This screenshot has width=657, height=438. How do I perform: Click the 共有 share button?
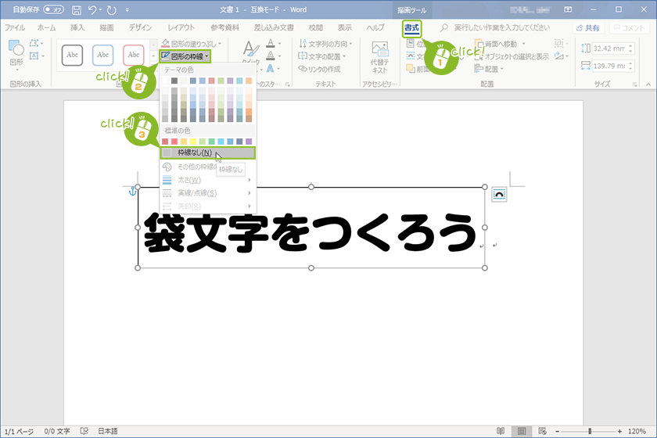[x=588, y=27]
